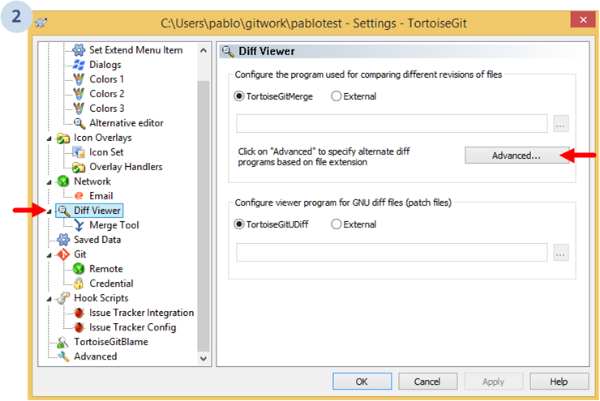Viewport: 600px width, 401px height.
Task: Collapse the Hook Scripts tree node
Action: tap(49, 299)
